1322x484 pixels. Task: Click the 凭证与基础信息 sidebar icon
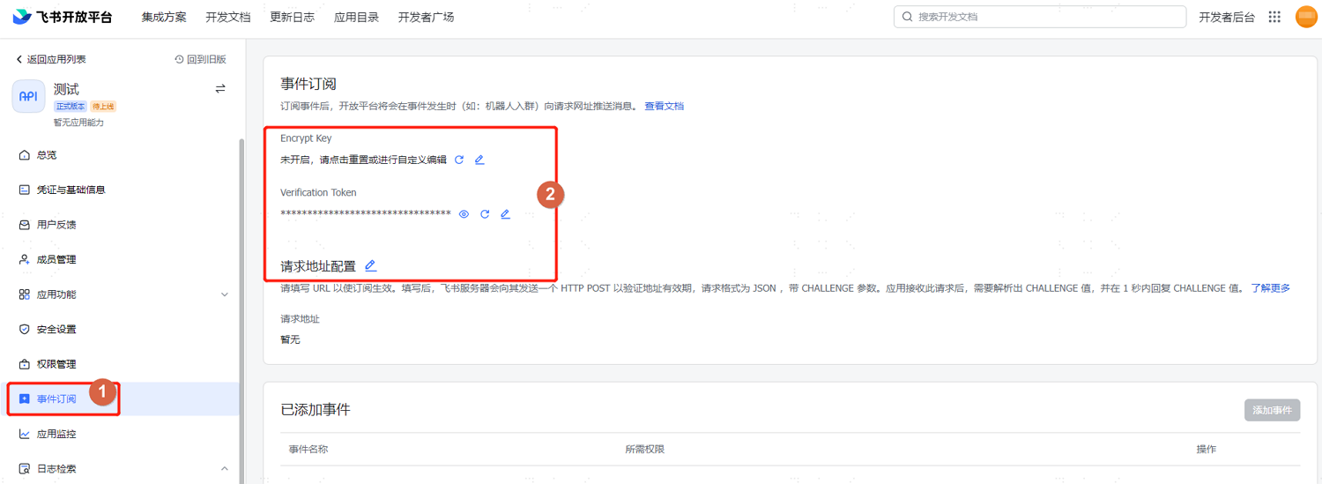25,190
